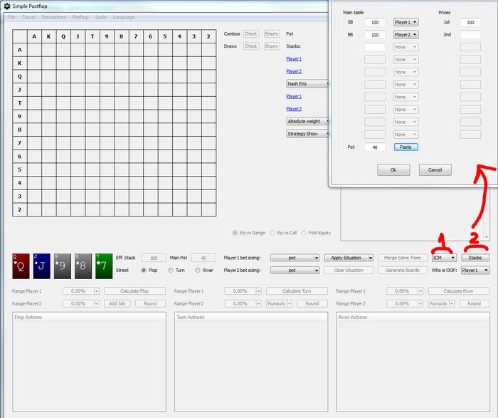Open SB seat Player1 dropdown in dialog
Image resolution: width=498 pixels, height=418 pixels.
[x=406, y=22]
